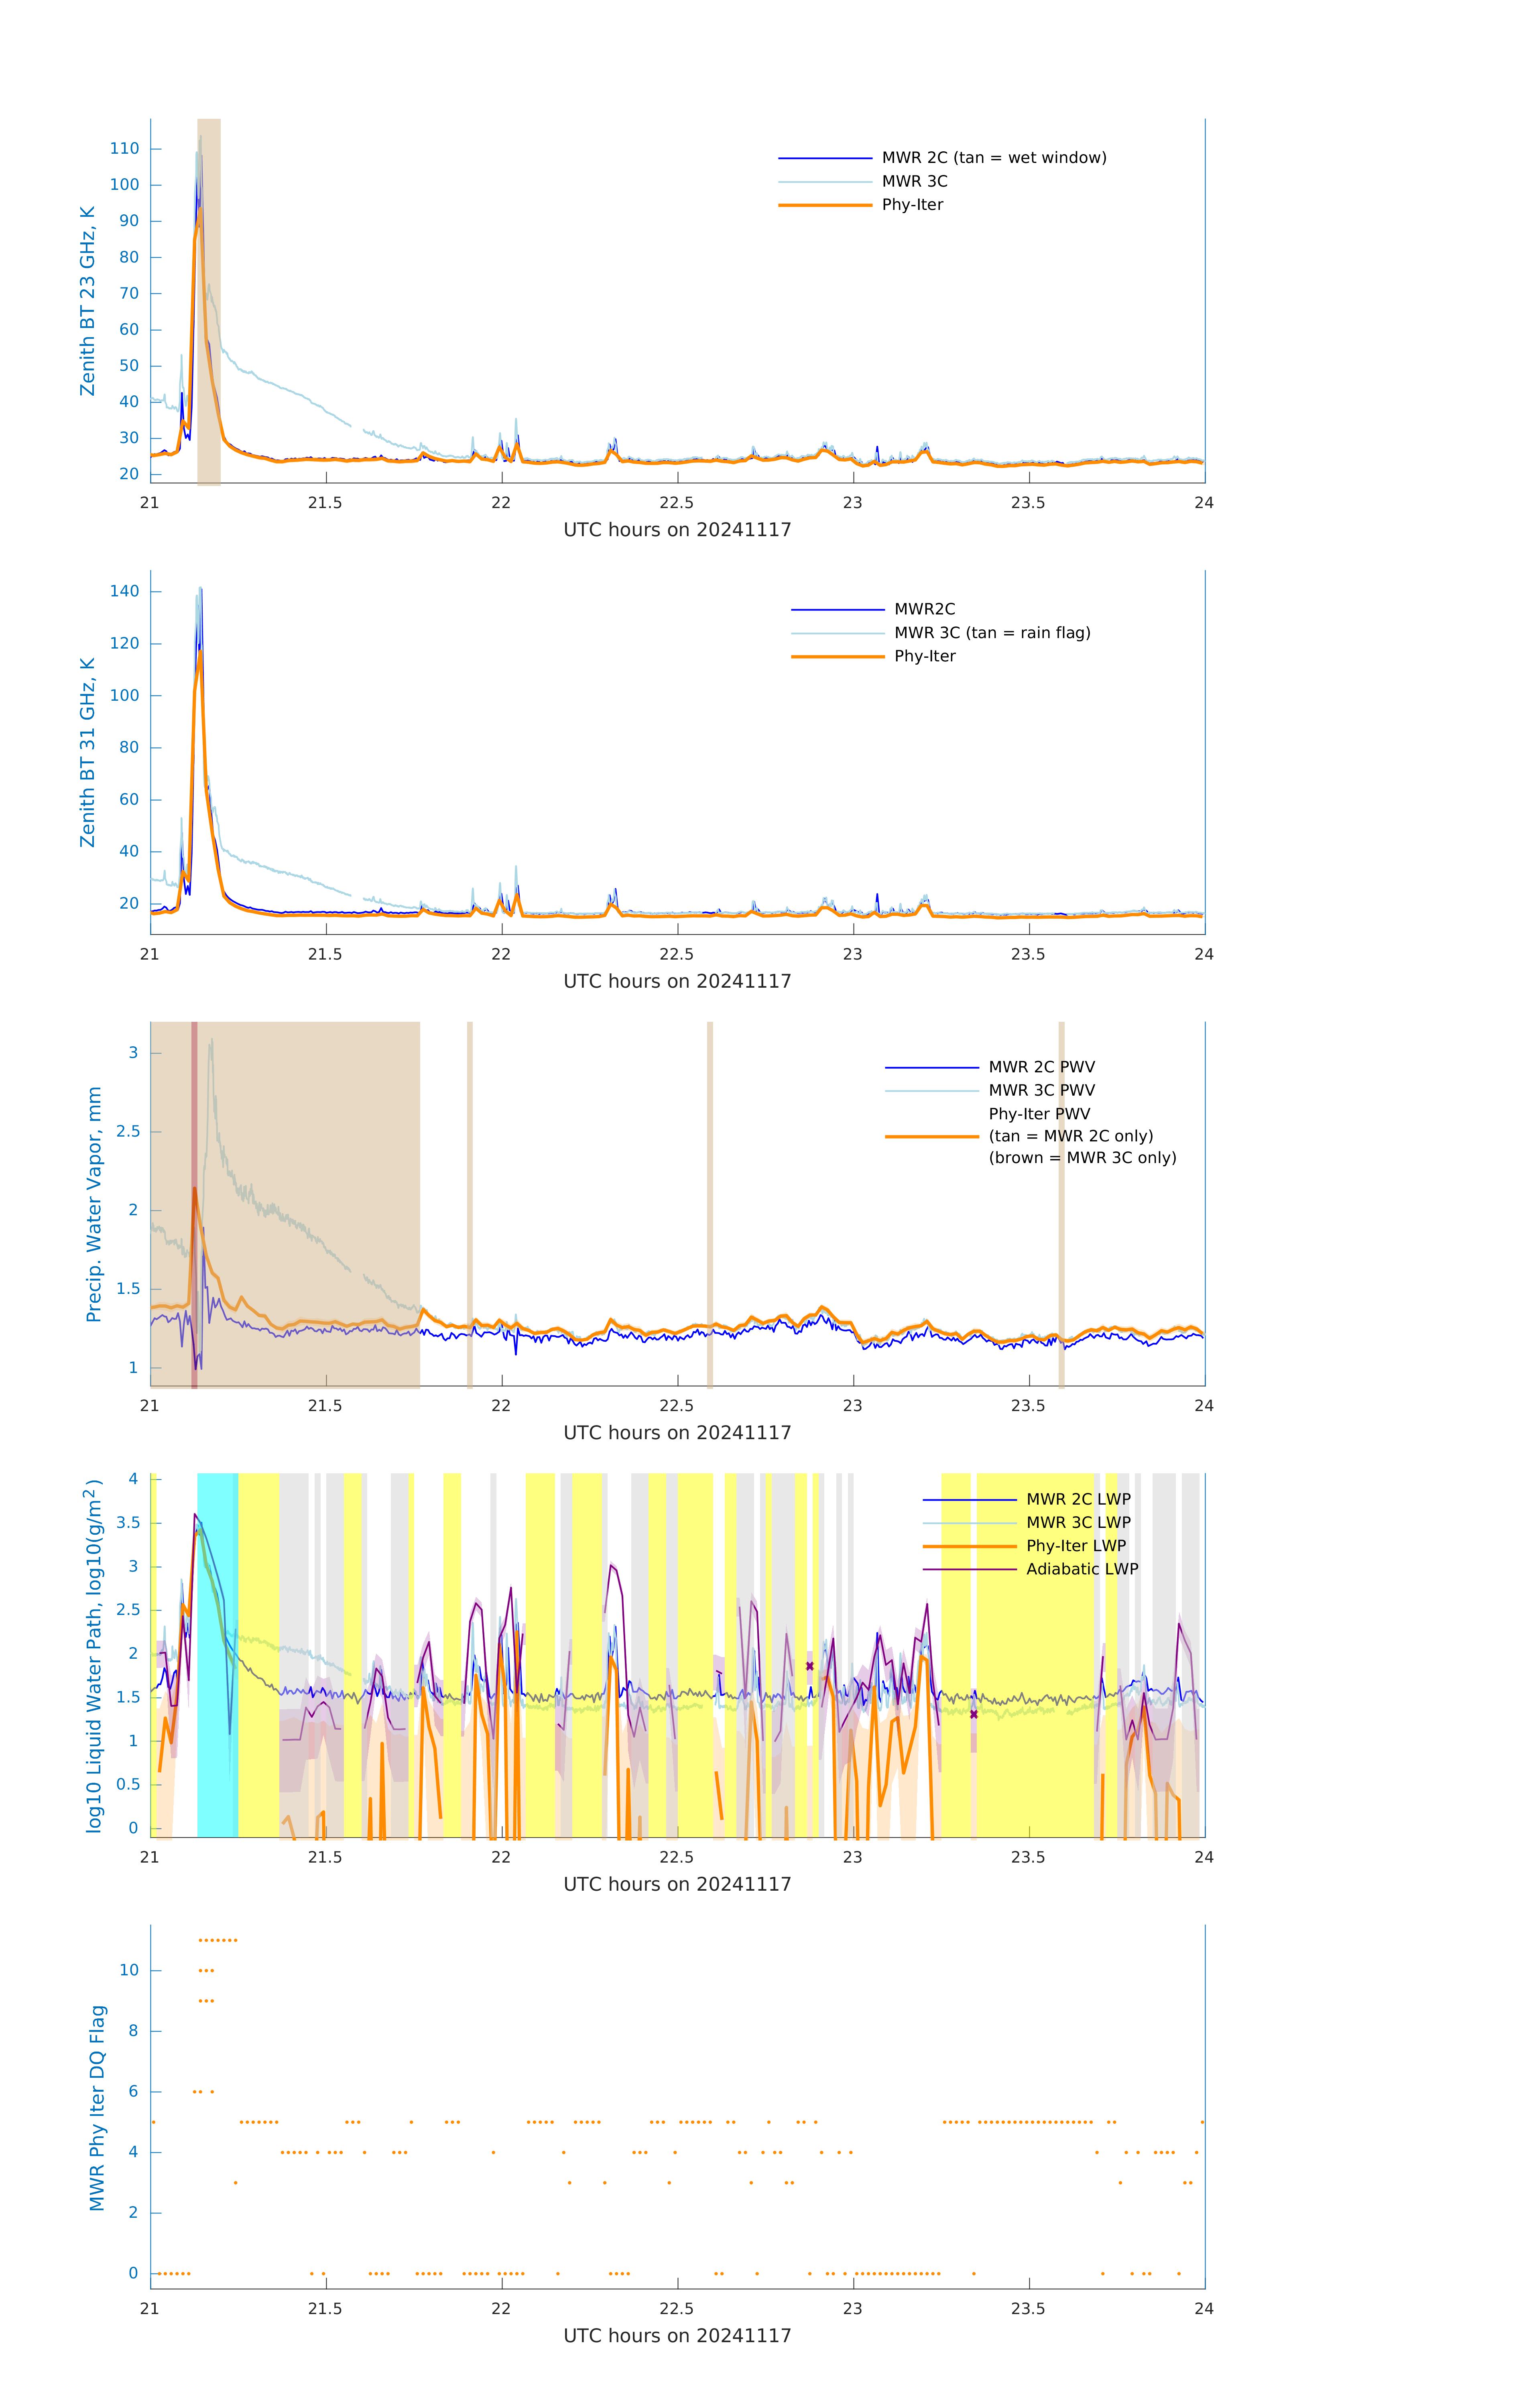
Task: Click the Adiabatic LWP legend entry
Action: tap(1081, 1569)
